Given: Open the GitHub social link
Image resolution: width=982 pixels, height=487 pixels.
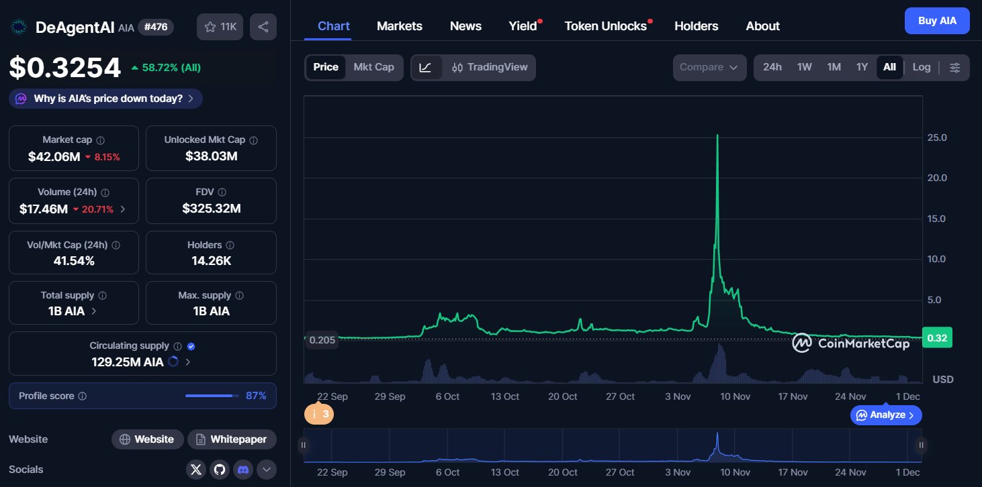Looking at the screenshot, I should (219, 470).
